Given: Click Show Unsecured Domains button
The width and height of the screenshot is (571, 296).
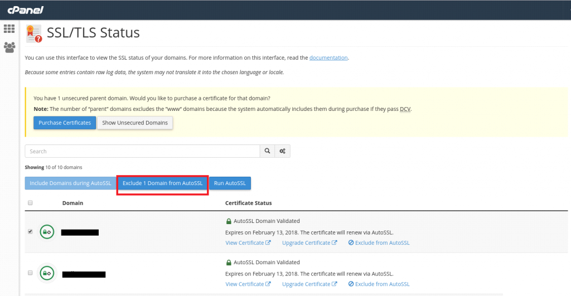Looking at the screenshot, I should [135, 123].
